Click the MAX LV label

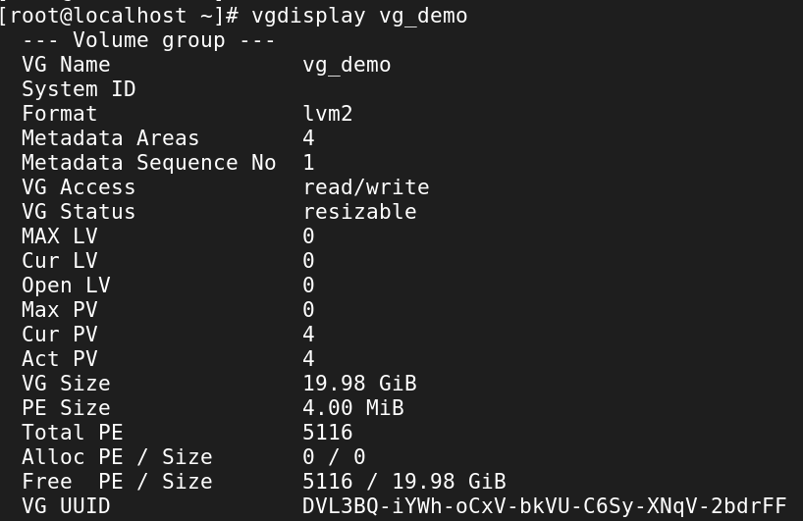coord(59,236)
